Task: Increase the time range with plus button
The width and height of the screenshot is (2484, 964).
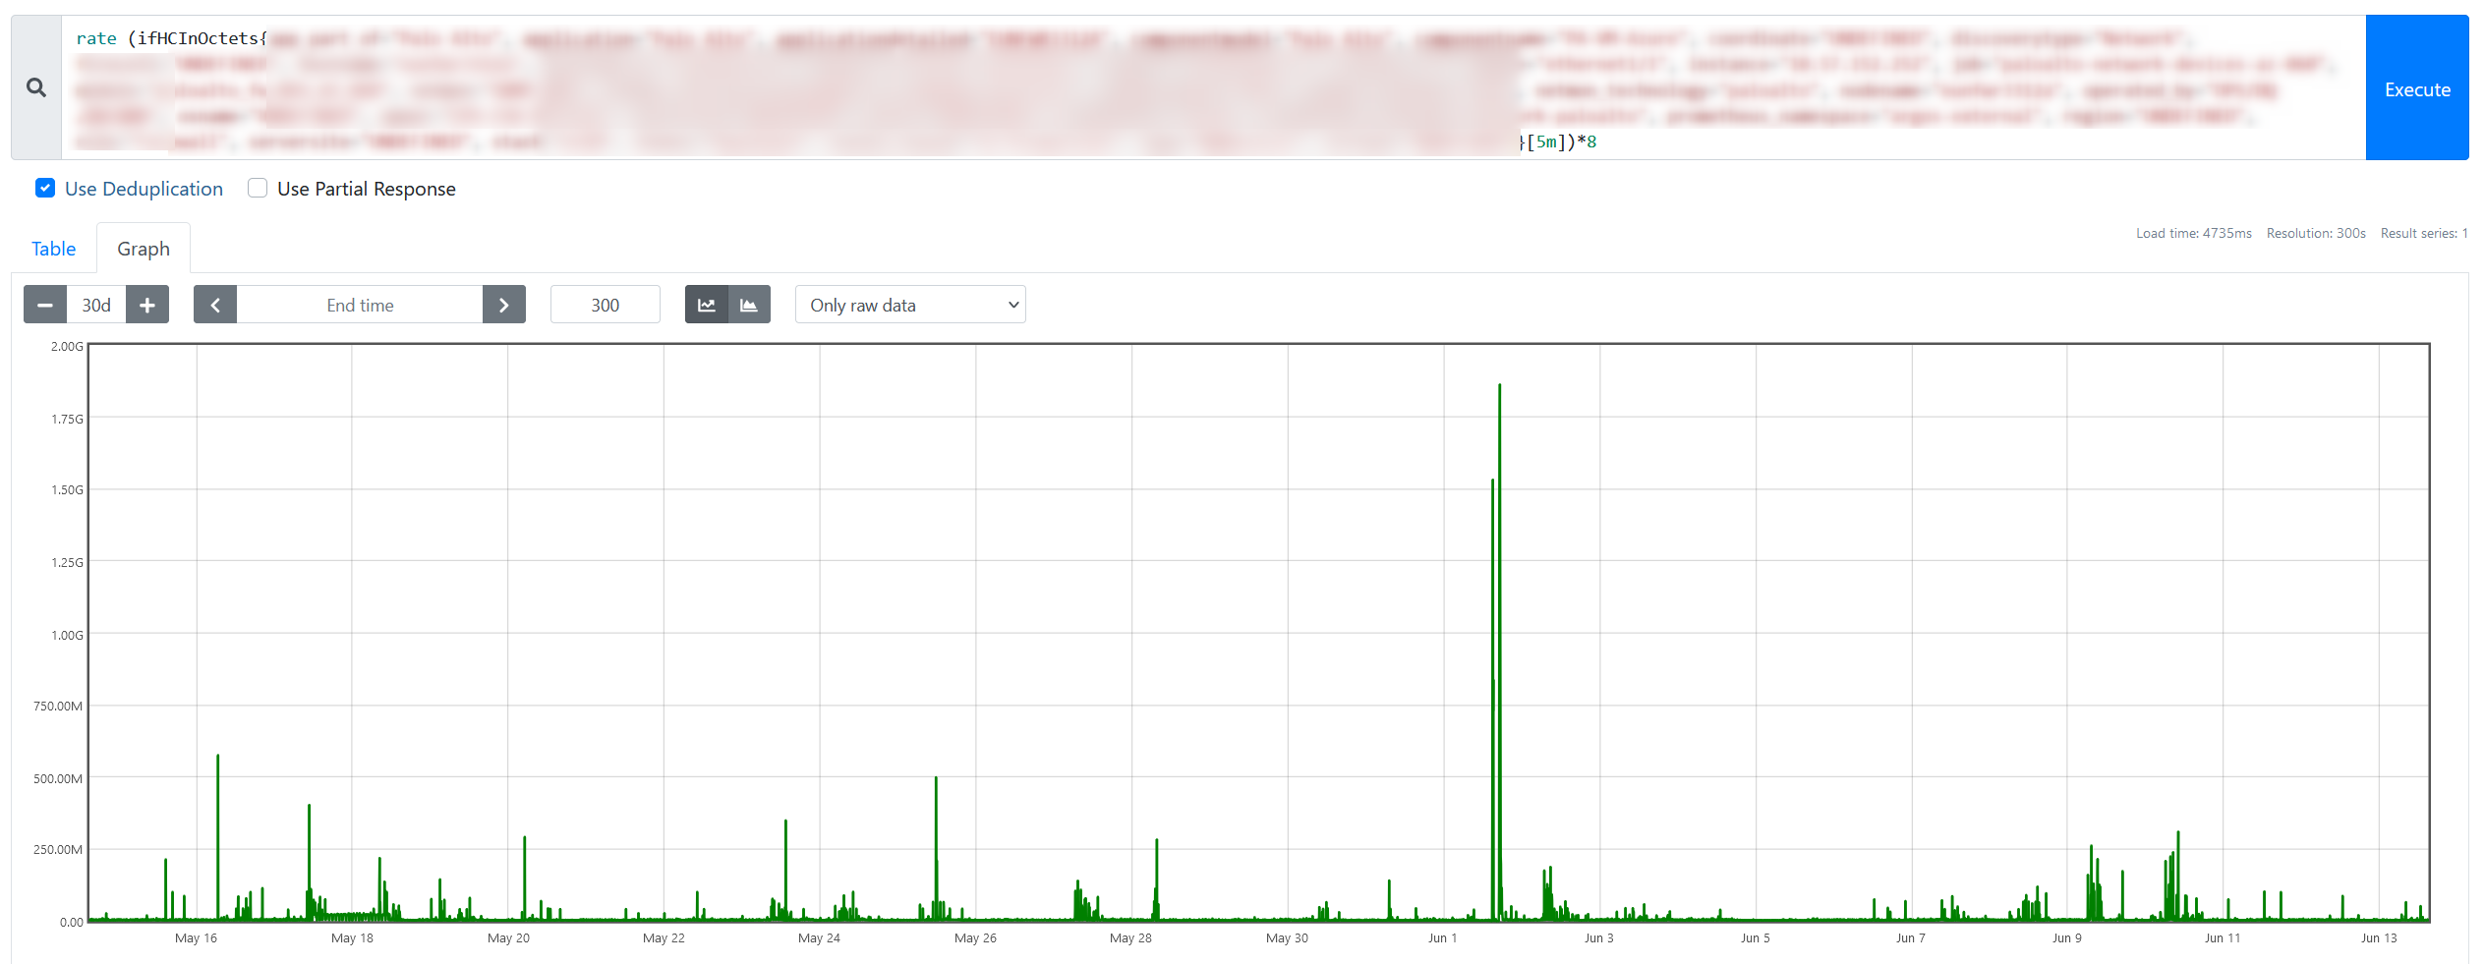Action: tap(147, 305)
